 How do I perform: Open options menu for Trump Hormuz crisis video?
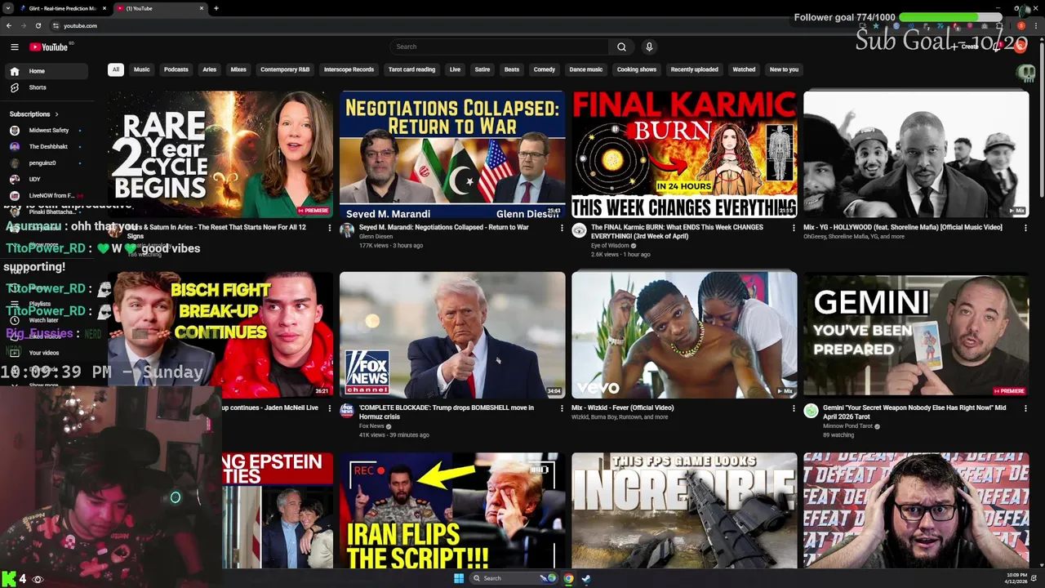(x=562, y=408)
